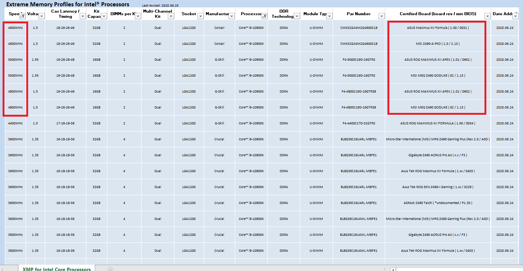Open the Kit Capacity filter dropdown
The image size is (523, 271).
[x=104, y=16]
